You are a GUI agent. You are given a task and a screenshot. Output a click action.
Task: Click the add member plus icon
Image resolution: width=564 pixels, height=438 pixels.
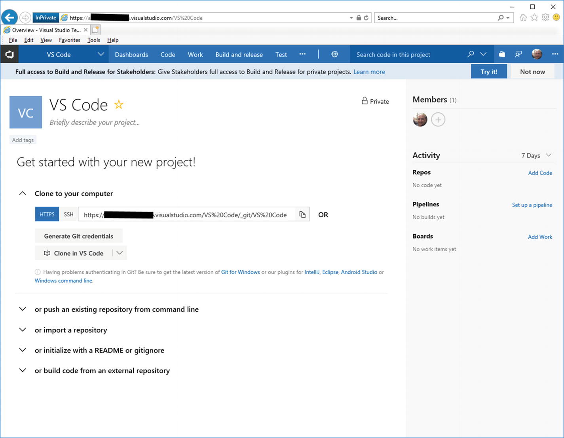(x=438, y=119)
